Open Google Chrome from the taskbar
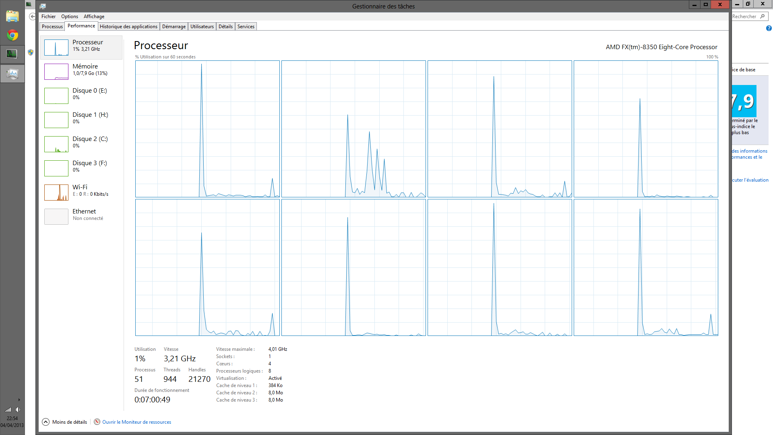 tap(12, 35)
